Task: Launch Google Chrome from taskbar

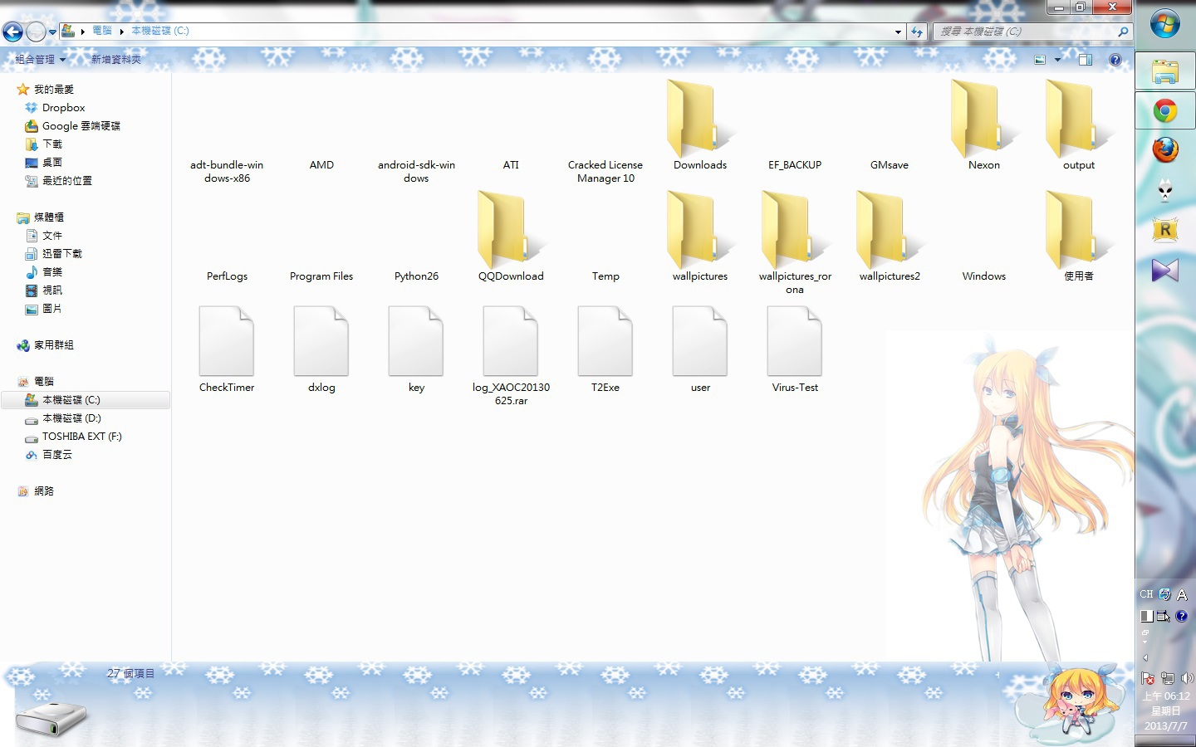Action: (1165, 110)
